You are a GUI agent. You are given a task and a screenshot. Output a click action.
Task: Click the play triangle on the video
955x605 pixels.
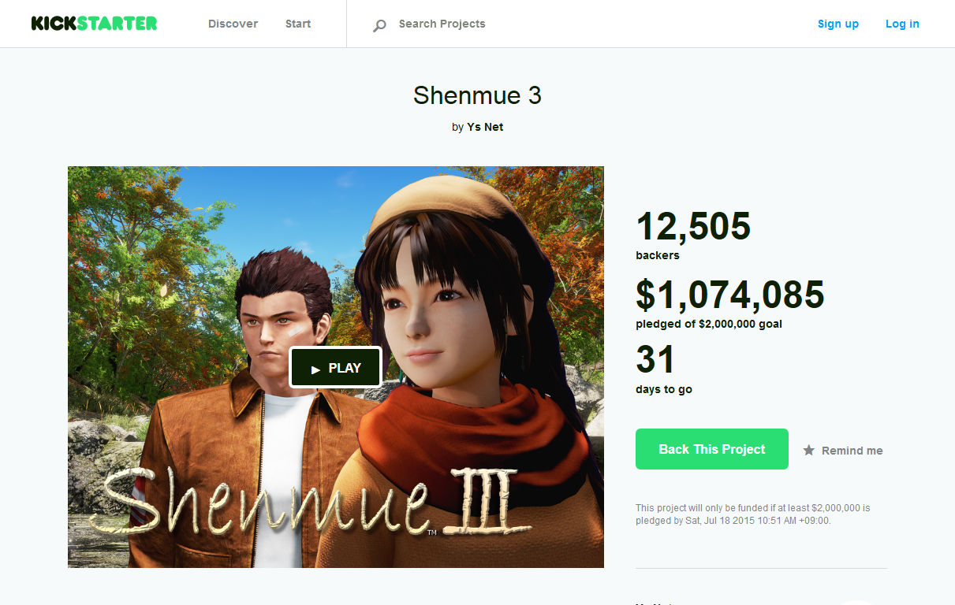click(315, 369)
